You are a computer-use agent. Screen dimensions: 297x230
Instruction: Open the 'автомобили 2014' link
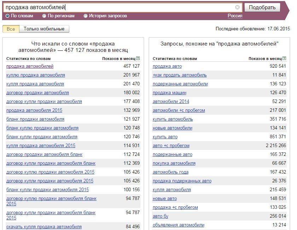(171, 102)
